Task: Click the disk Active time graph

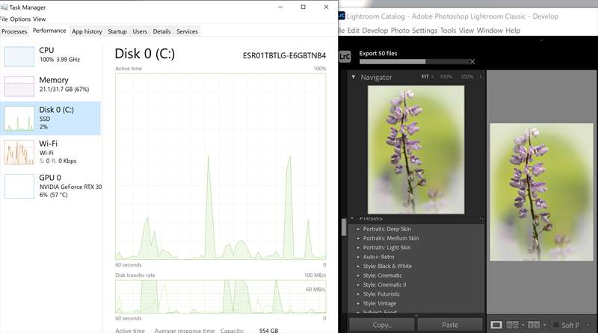Action: 221,166
